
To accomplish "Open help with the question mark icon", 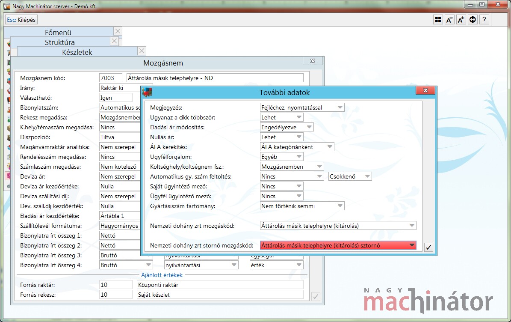I will (x=484, y=20).
